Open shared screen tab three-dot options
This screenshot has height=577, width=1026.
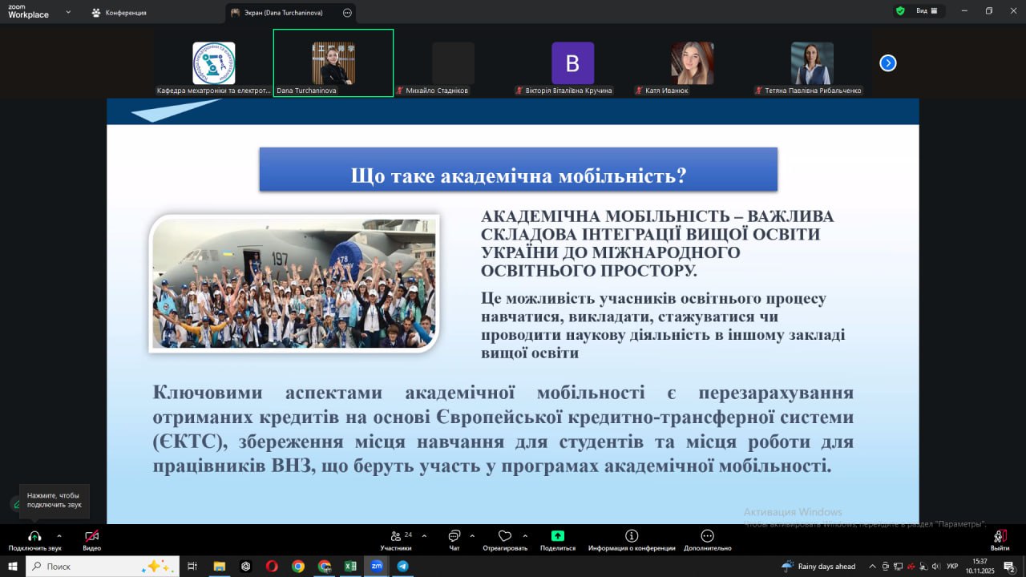(x=347, y=13)
